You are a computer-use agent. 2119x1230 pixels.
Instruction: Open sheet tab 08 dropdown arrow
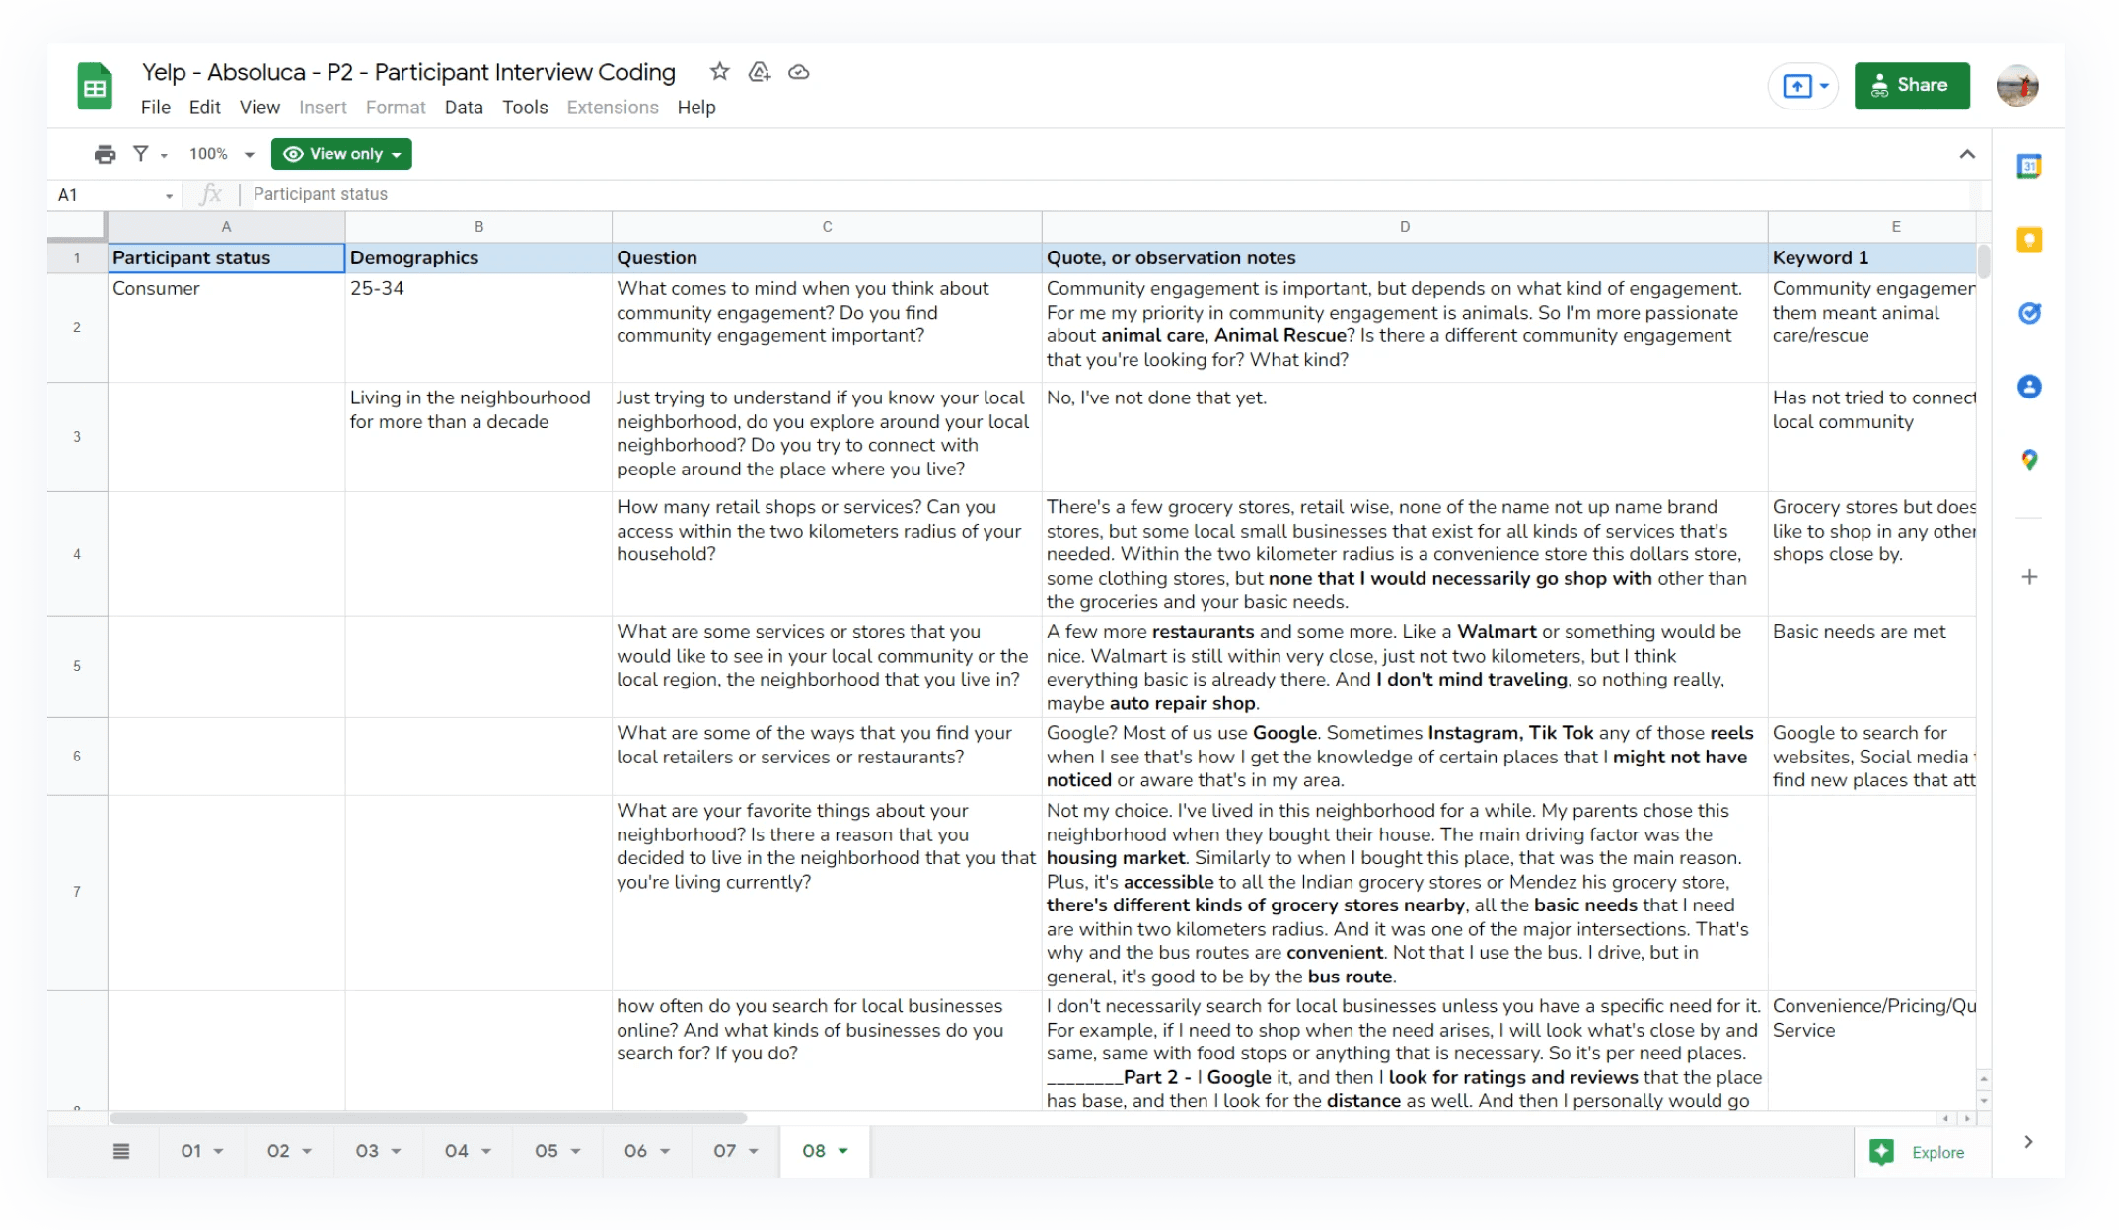(x=843, y=1151)
